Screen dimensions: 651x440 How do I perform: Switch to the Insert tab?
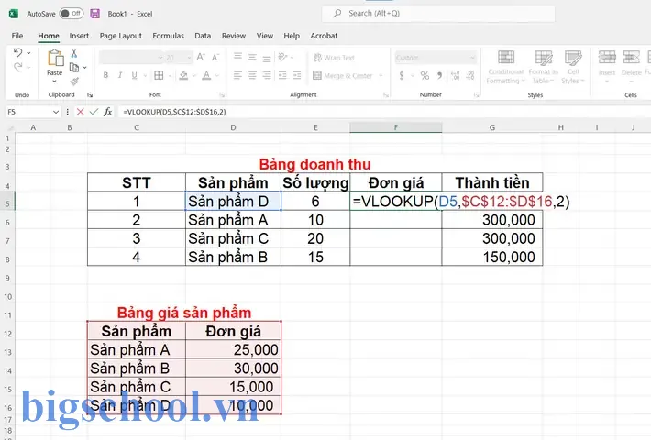[x=79, y=36]
